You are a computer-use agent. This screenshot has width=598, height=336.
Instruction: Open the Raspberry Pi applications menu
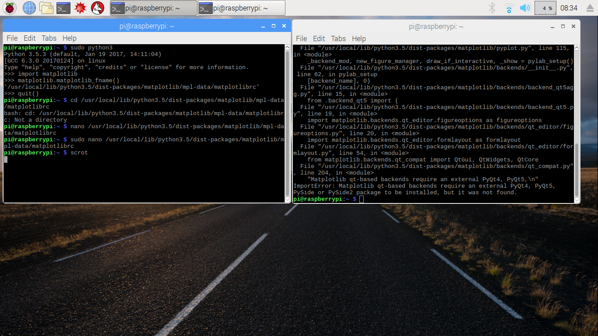point(10,7)
